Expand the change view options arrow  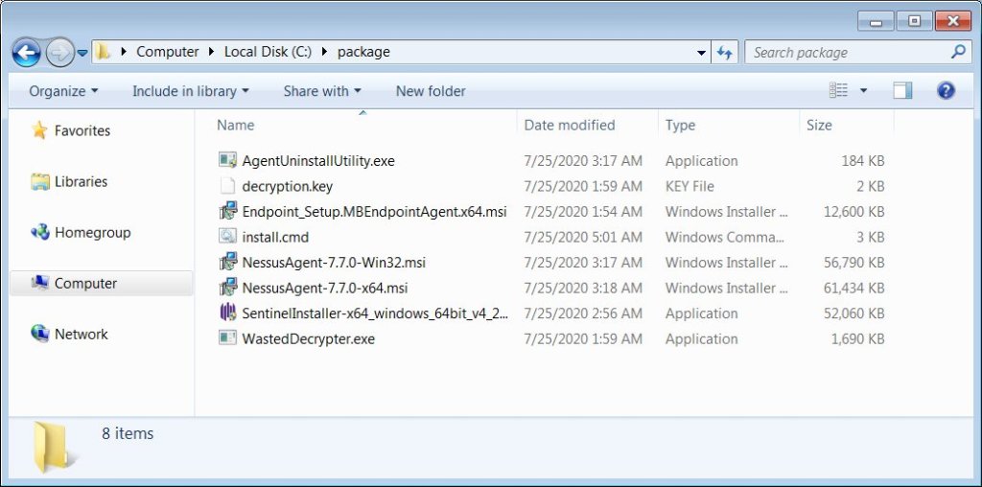pyautogui.click(x=863, y=91)
